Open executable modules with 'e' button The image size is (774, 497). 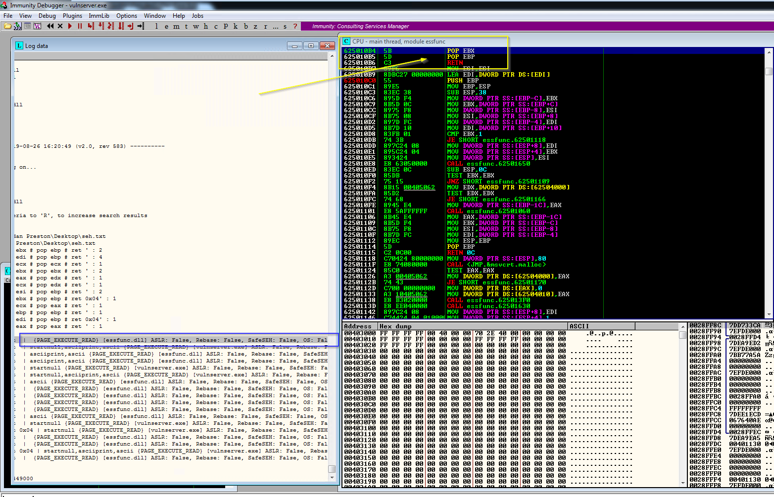tap(166, 26)
